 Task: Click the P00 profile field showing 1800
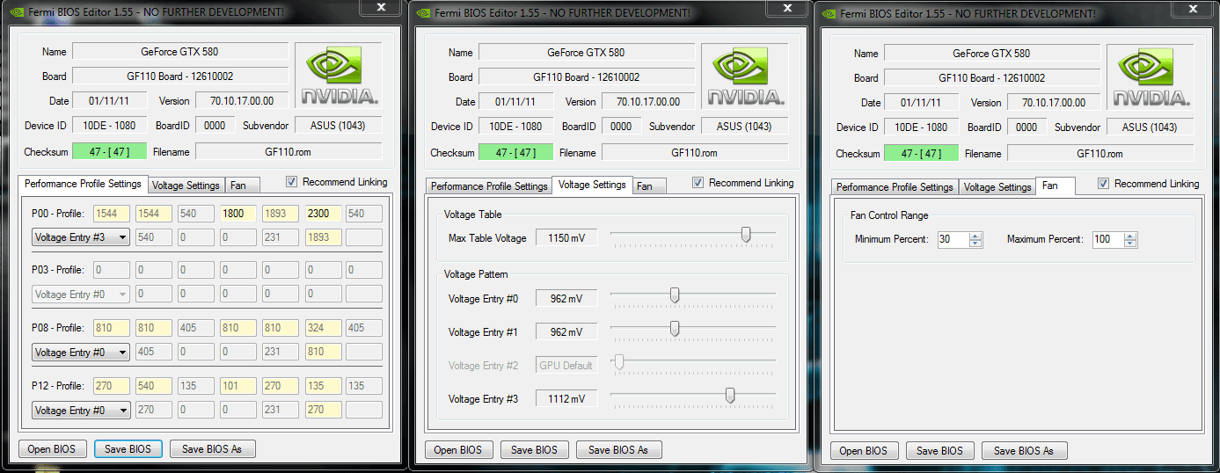click(237, 214)
